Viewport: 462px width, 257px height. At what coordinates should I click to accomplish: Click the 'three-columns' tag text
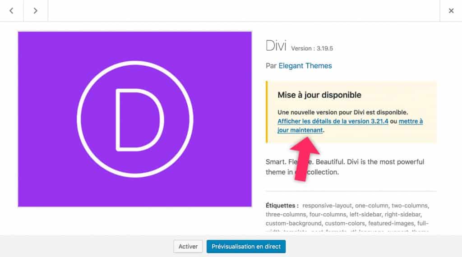pos(286,214)
